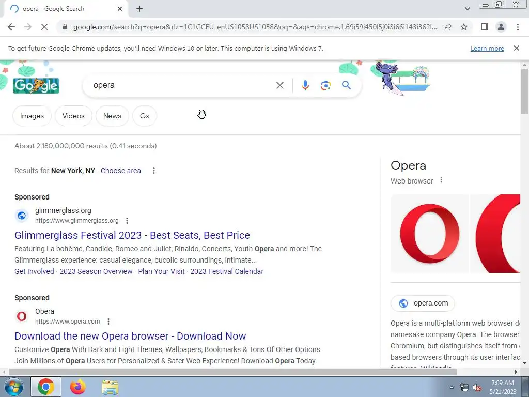Launch Firefox from the taskbar
Image resolution: width=529 pixels, height=397 pixels.
coord(78,387)
